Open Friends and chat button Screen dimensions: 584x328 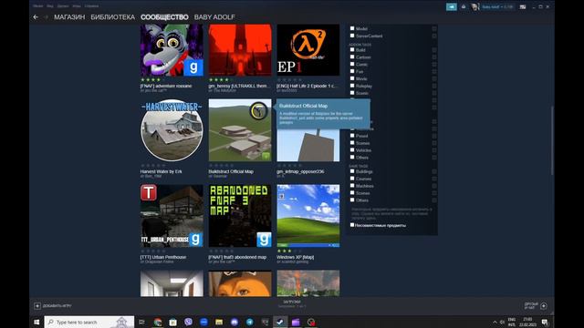point(536,306)
